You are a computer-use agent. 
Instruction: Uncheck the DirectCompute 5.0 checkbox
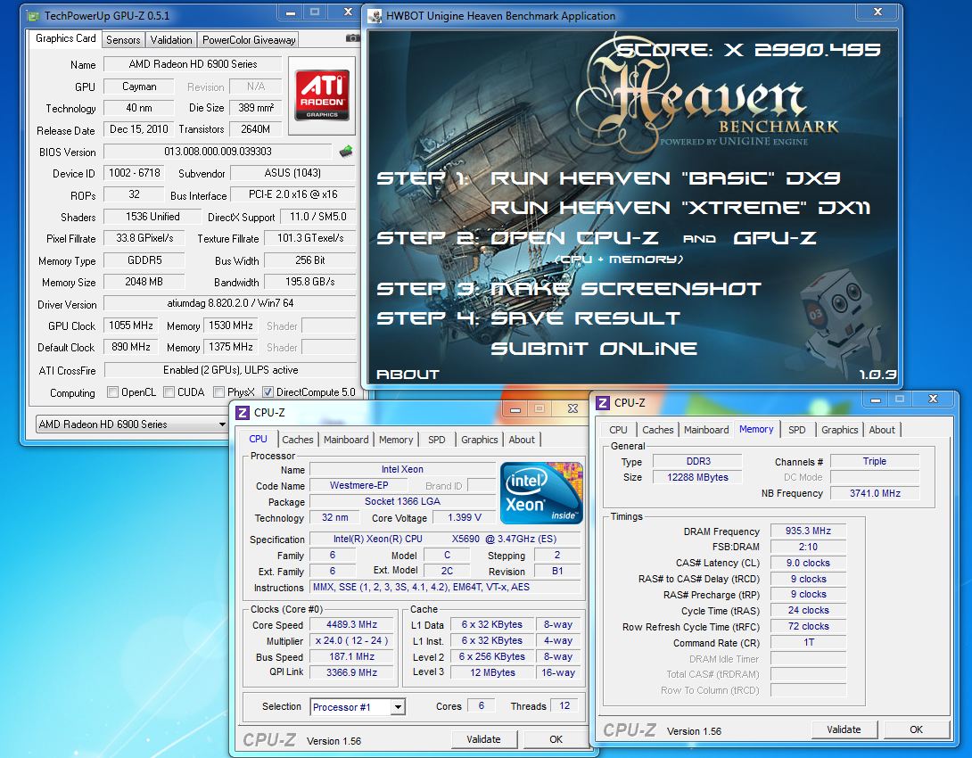pyautogui.click(x=268, y=392)
